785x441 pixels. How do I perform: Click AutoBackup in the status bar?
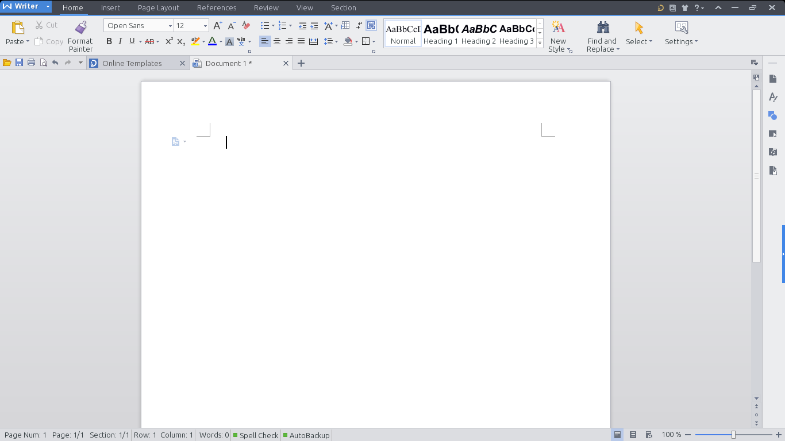306,435
